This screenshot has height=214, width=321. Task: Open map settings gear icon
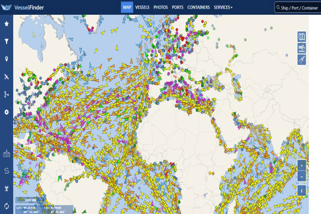[x=7, y=112]
